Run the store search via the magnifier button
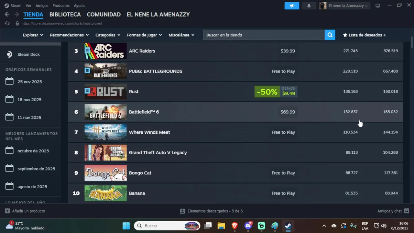414x233 pixels. point(330,35)
